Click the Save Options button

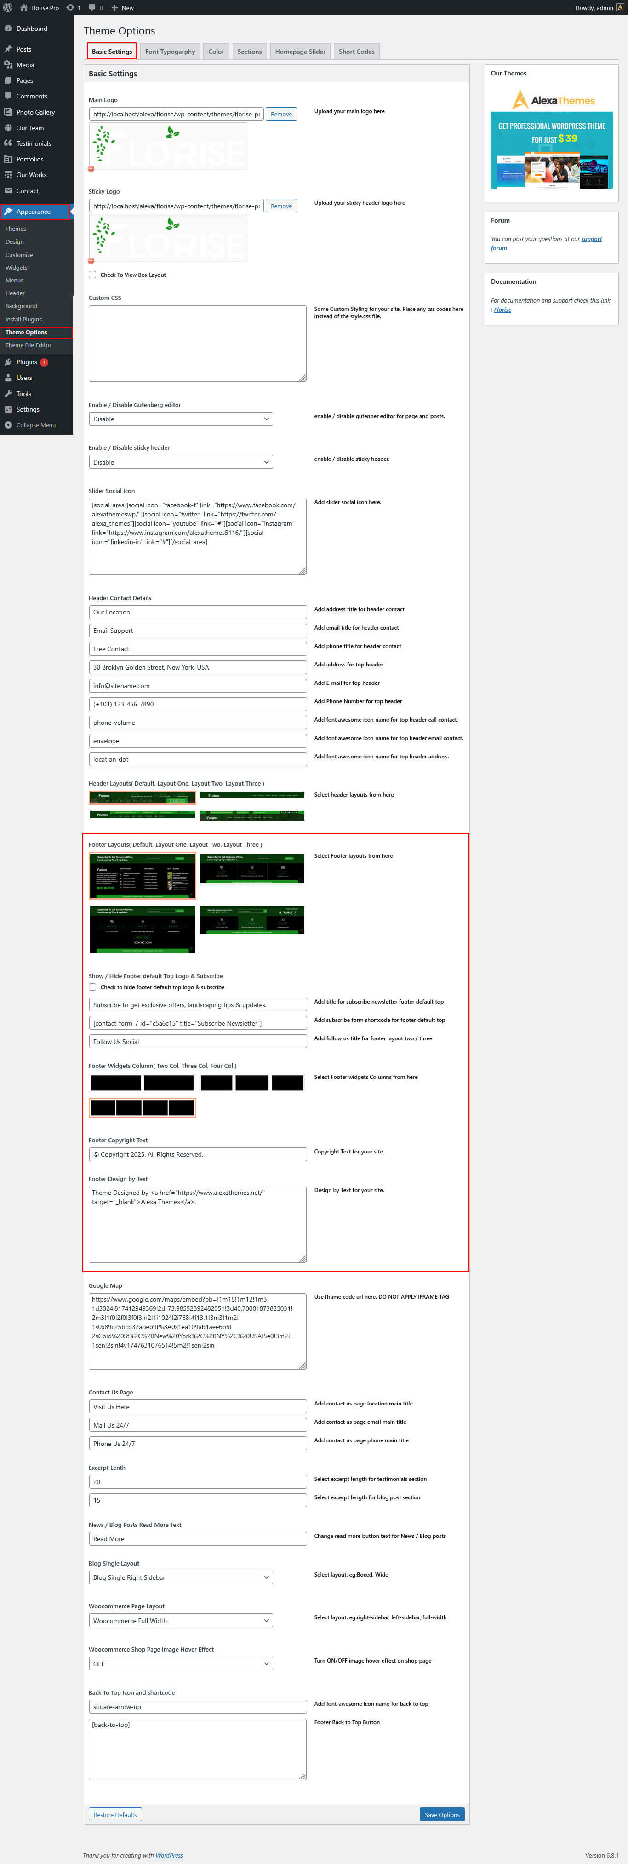coord(441,1814)
